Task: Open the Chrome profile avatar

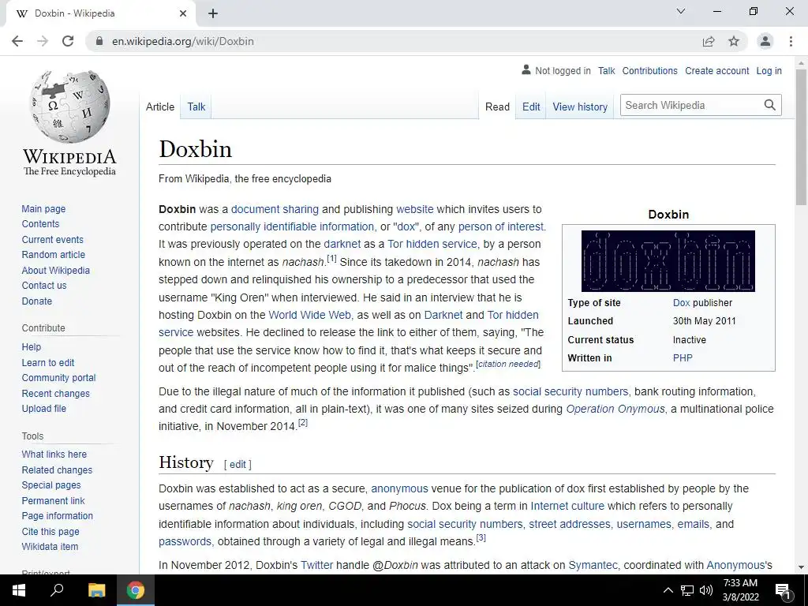Action: click(765, 41)
